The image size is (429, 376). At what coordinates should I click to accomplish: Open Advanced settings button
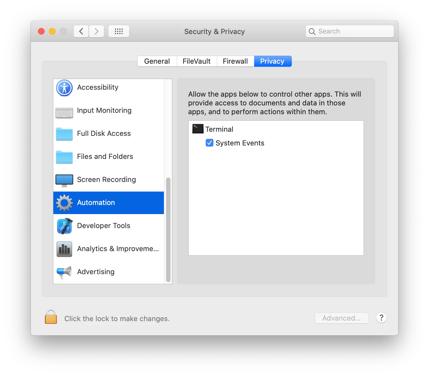pos(342,318)
